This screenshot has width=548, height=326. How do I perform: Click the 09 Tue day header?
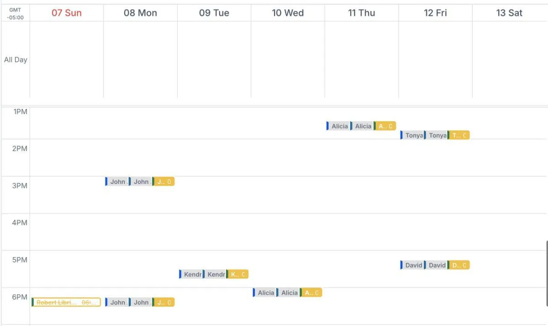pyautogui.click(x=214, y=13)
